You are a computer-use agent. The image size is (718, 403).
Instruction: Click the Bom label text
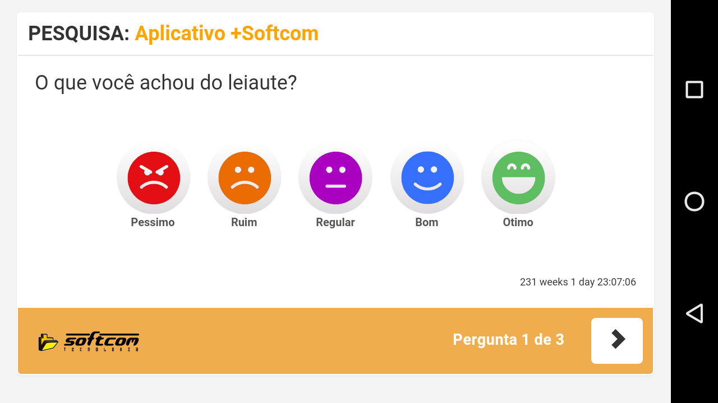tap(426, 222)
